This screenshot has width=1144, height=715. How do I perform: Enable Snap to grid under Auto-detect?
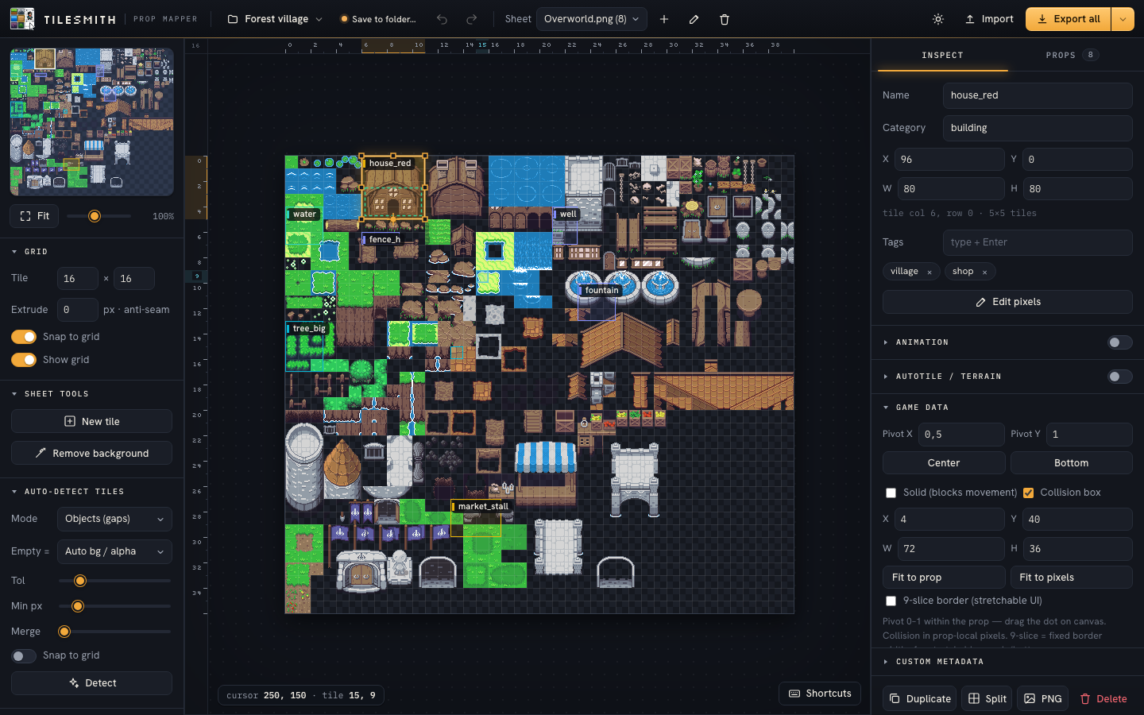(x=24, y=655)
